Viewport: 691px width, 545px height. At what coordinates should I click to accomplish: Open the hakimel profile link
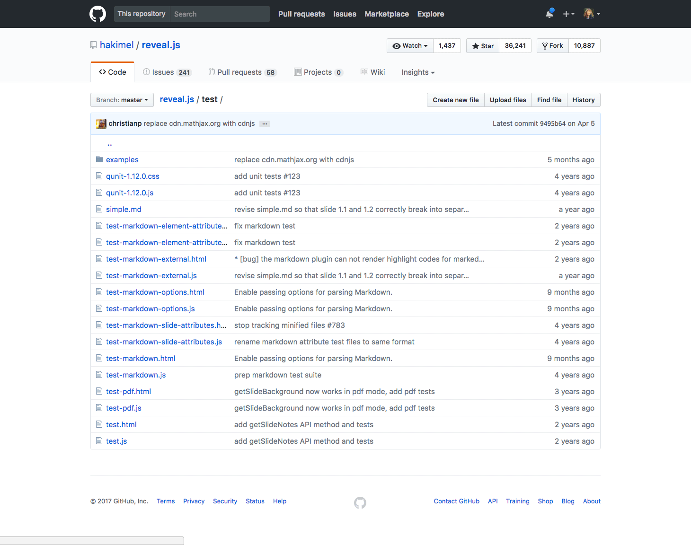[x=117, y=44]
